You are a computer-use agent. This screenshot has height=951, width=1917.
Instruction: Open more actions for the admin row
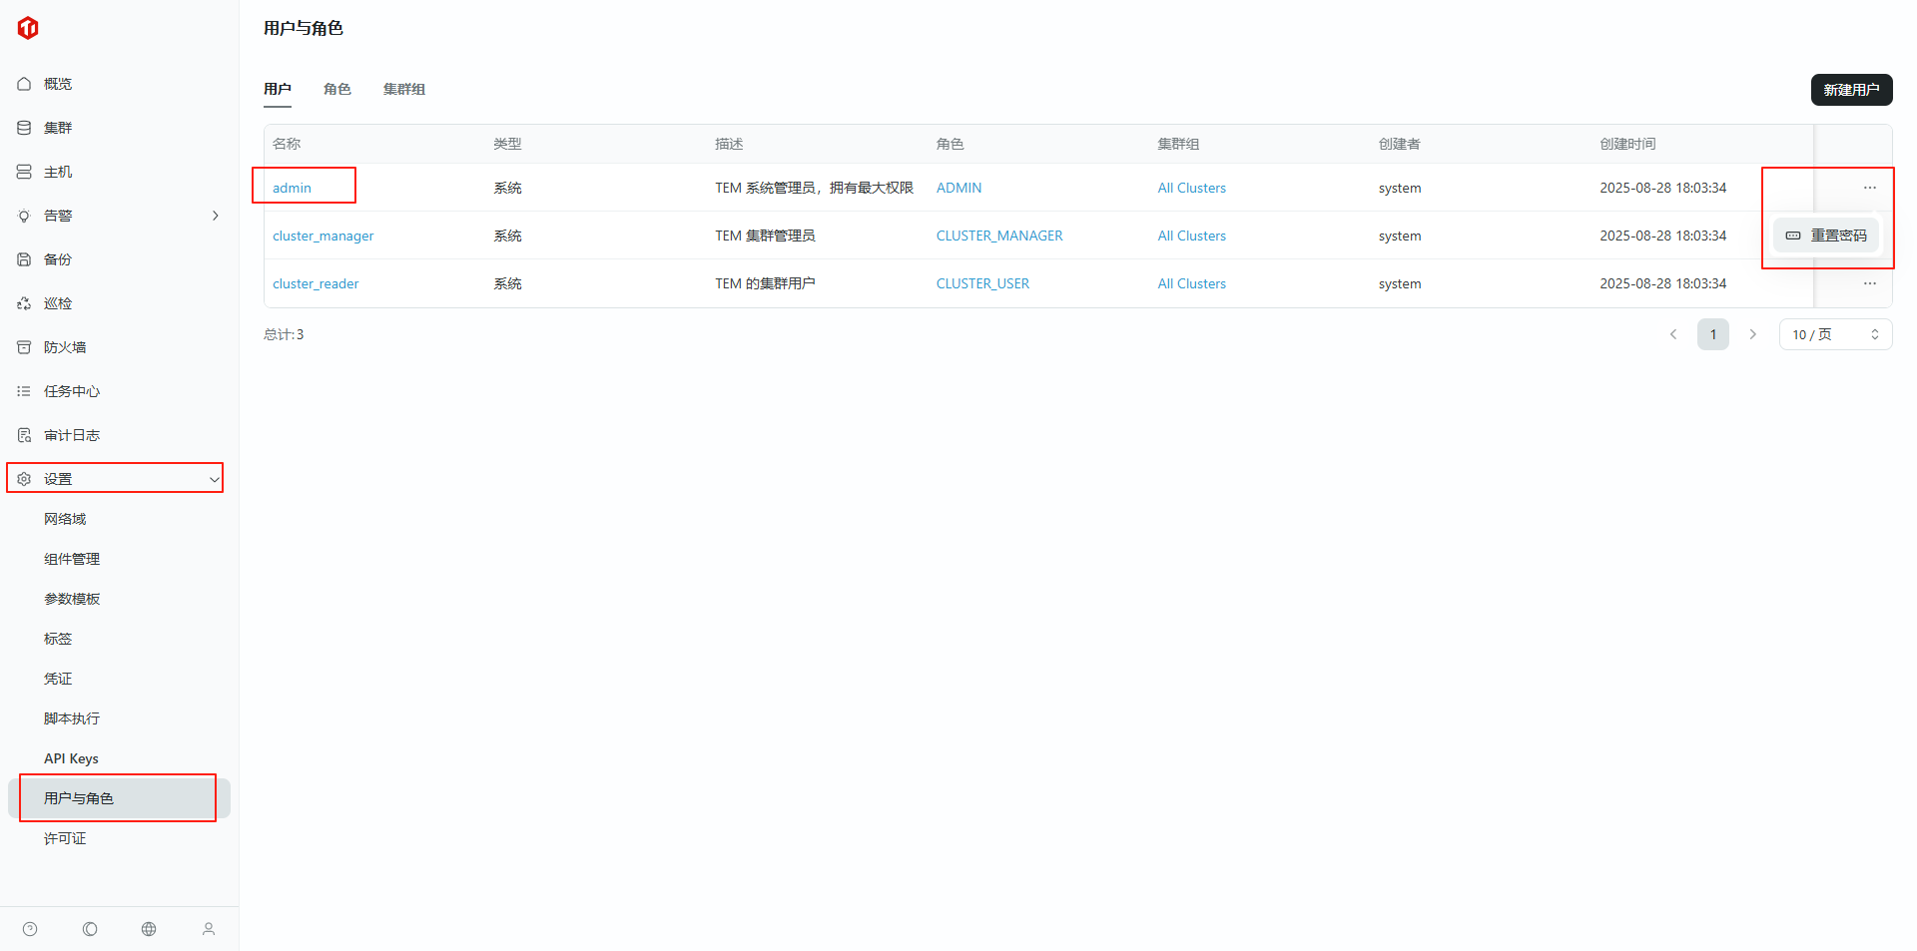click(1870, 188)
